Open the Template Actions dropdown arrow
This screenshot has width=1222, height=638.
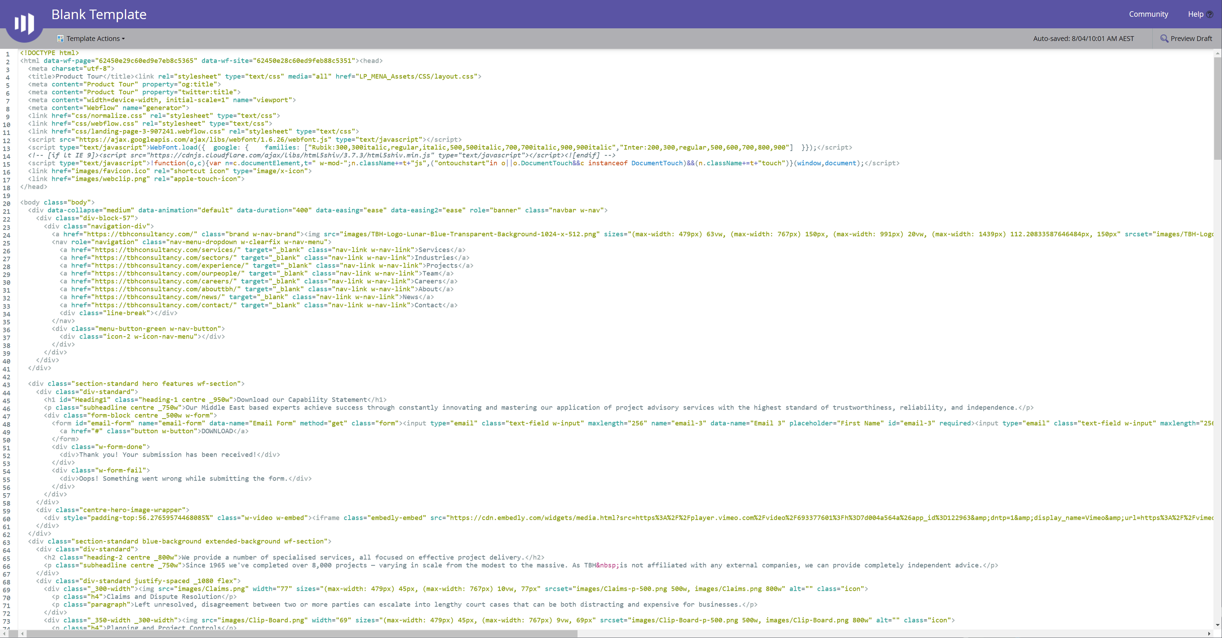[123, 39]
